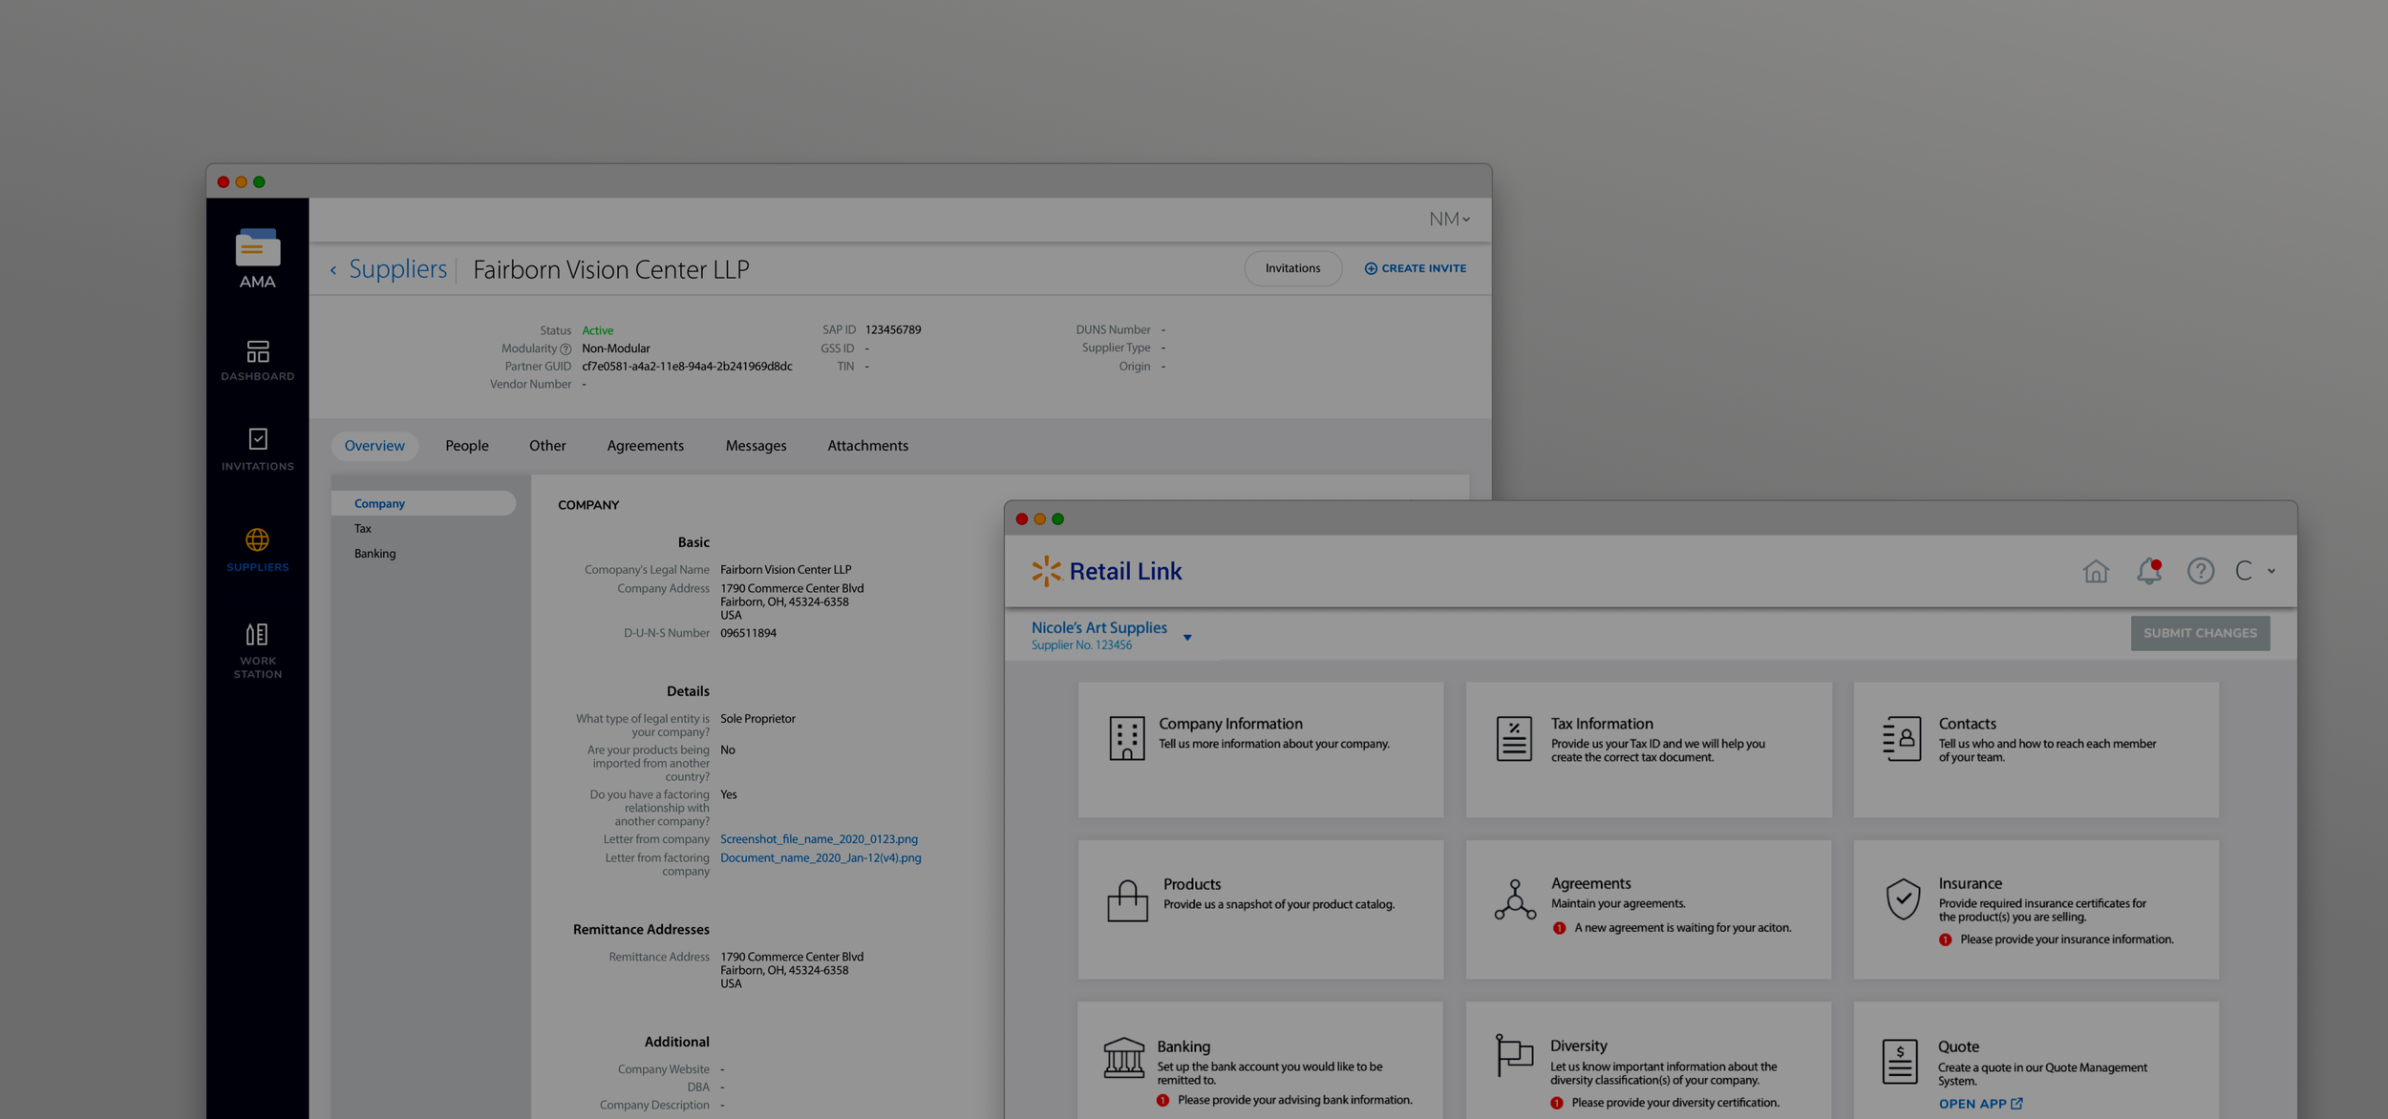The image size is (2388, 1119).
Task: Click the Modularity info help icon
Action: [565, 349]
